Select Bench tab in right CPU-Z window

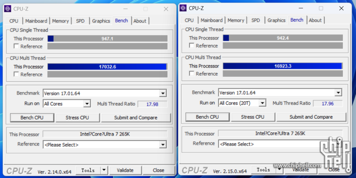(297, 20)
